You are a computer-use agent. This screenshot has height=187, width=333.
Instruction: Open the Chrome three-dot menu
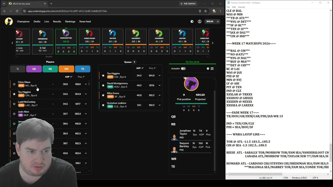[220, 11]
